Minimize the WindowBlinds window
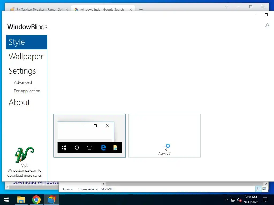The height and width of the screenshot is (205, 274). (254, 15)
